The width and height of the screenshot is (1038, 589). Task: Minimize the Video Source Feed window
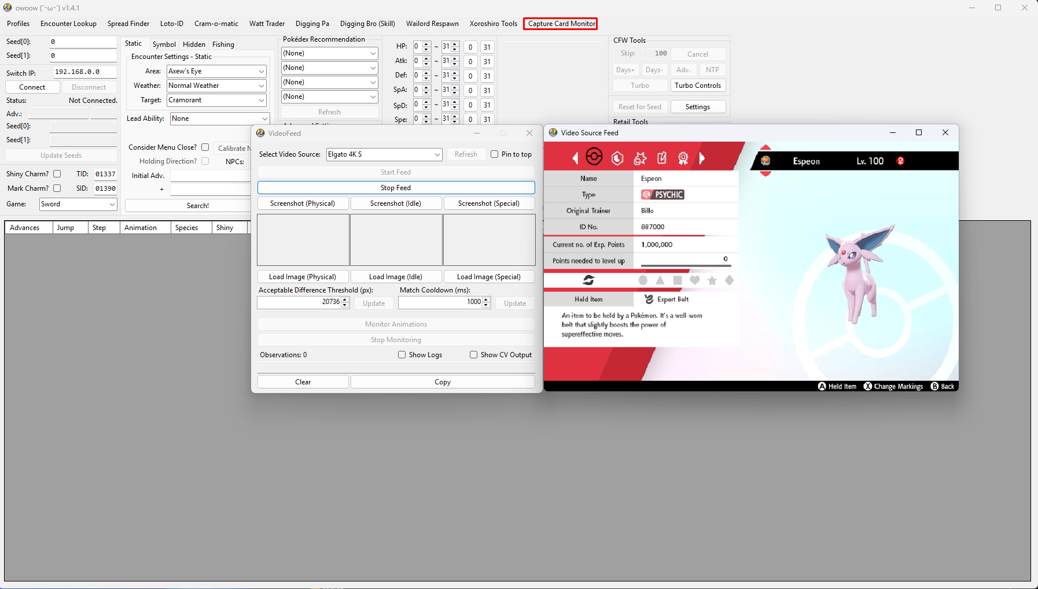[x=893, y=132]
